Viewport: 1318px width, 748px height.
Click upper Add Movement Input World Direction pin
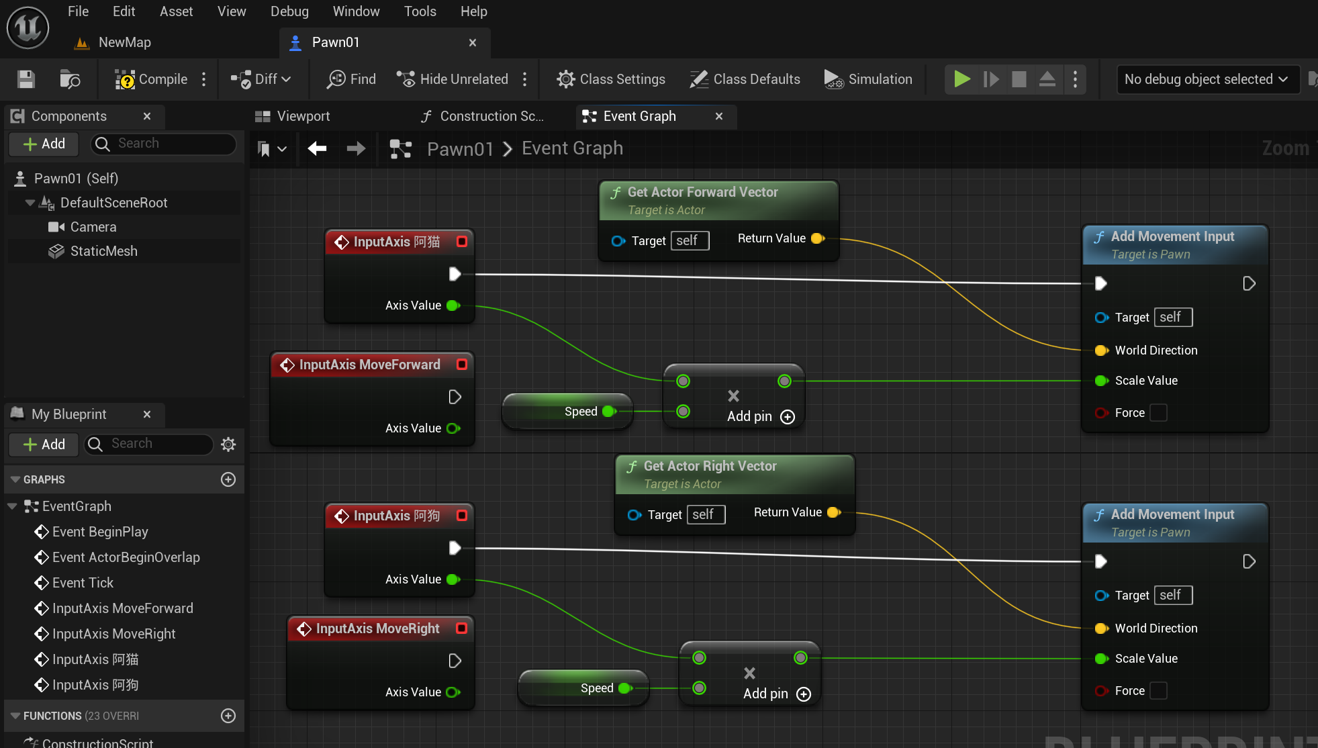1101,350
